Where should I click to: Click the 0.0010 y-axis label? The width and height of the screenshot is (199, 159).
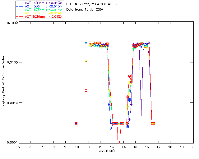12,103
